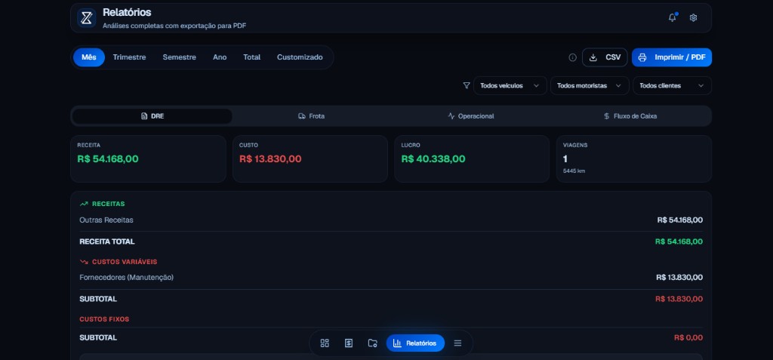Click the Viagens card count 1

click(x=565, y=158)
